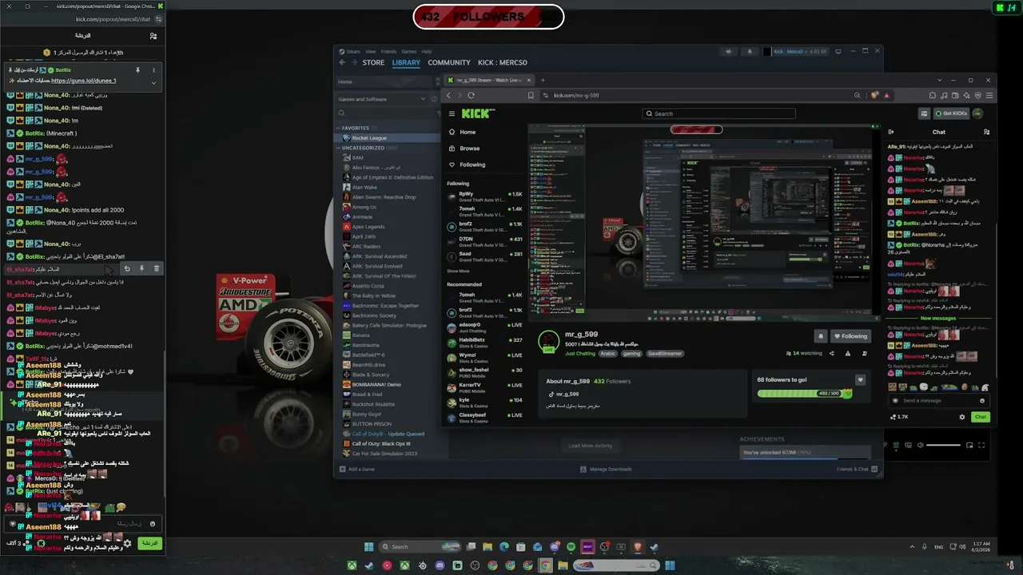Select Call of Duty: Black Ops III
This screenshot has width=1023, height=575.
click(x=381, y=443)
